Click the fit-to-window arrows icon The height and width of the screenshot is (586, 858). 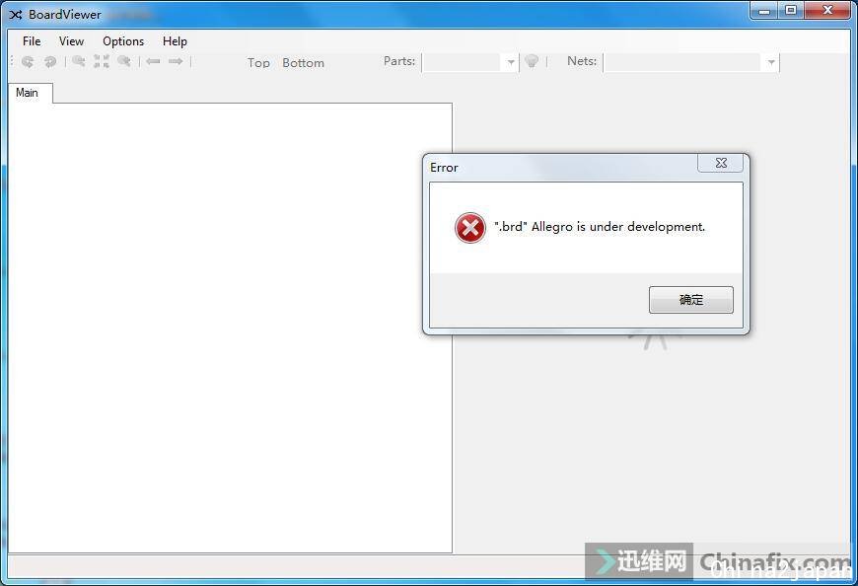[102, 61]
